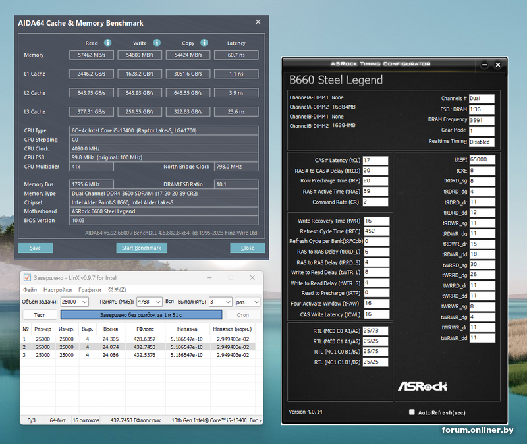Click the ГФлопс column header
Viewport: 527px width, 444px height.
point(146,329)
